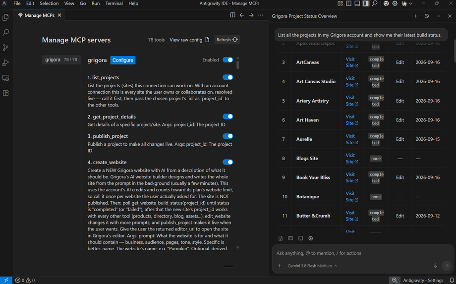Click the tool list scroll down arrow
The image size is (456, 284).
click(237, 248)
